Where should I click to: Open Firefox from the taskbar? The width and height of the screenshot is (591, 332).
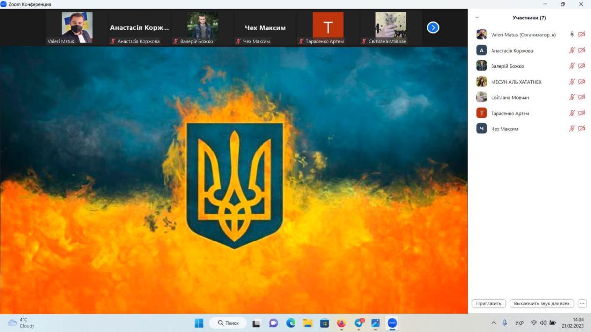pos(341,323)
